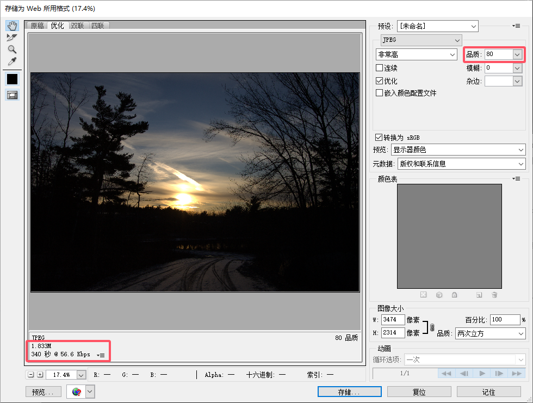Click the zoom out minus button
533x403 pixels.
31,375
